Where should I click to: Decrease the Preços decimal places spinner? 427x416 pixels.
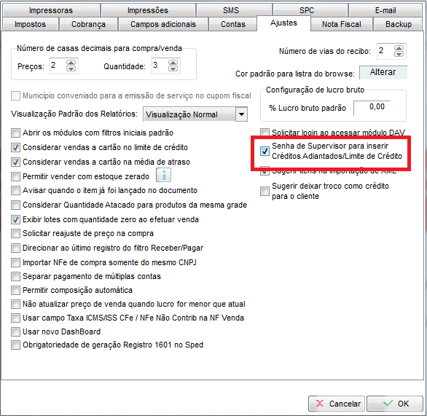pos(71,68)
